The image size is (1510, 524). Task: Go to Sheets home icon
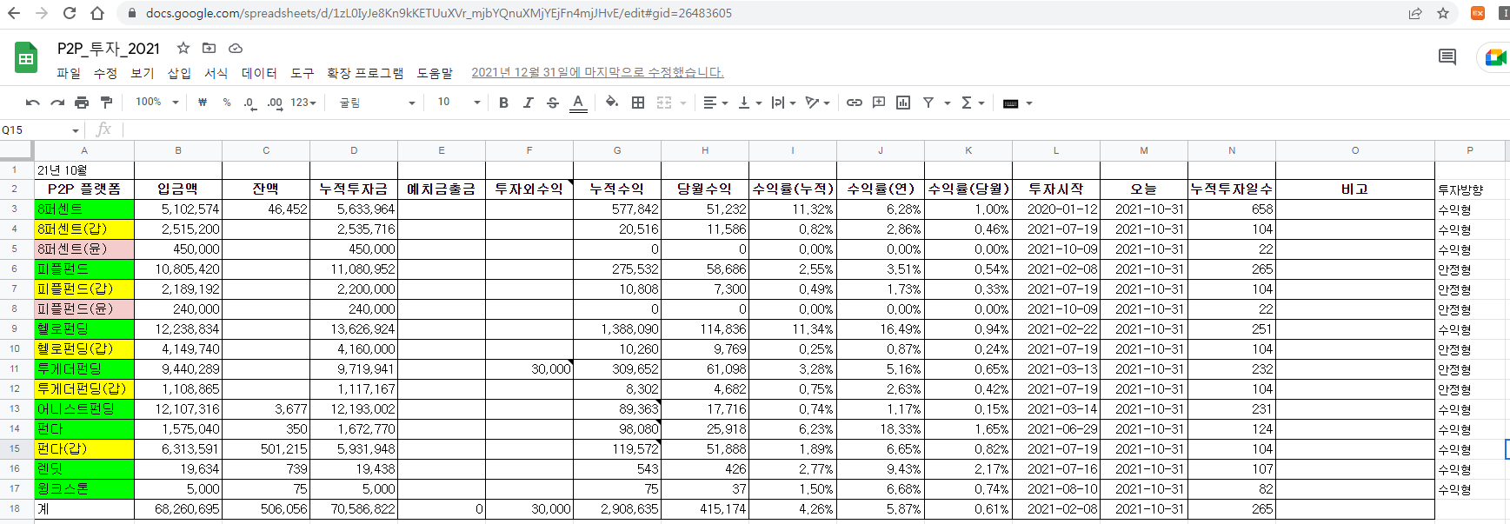click(x=26, y=58)
